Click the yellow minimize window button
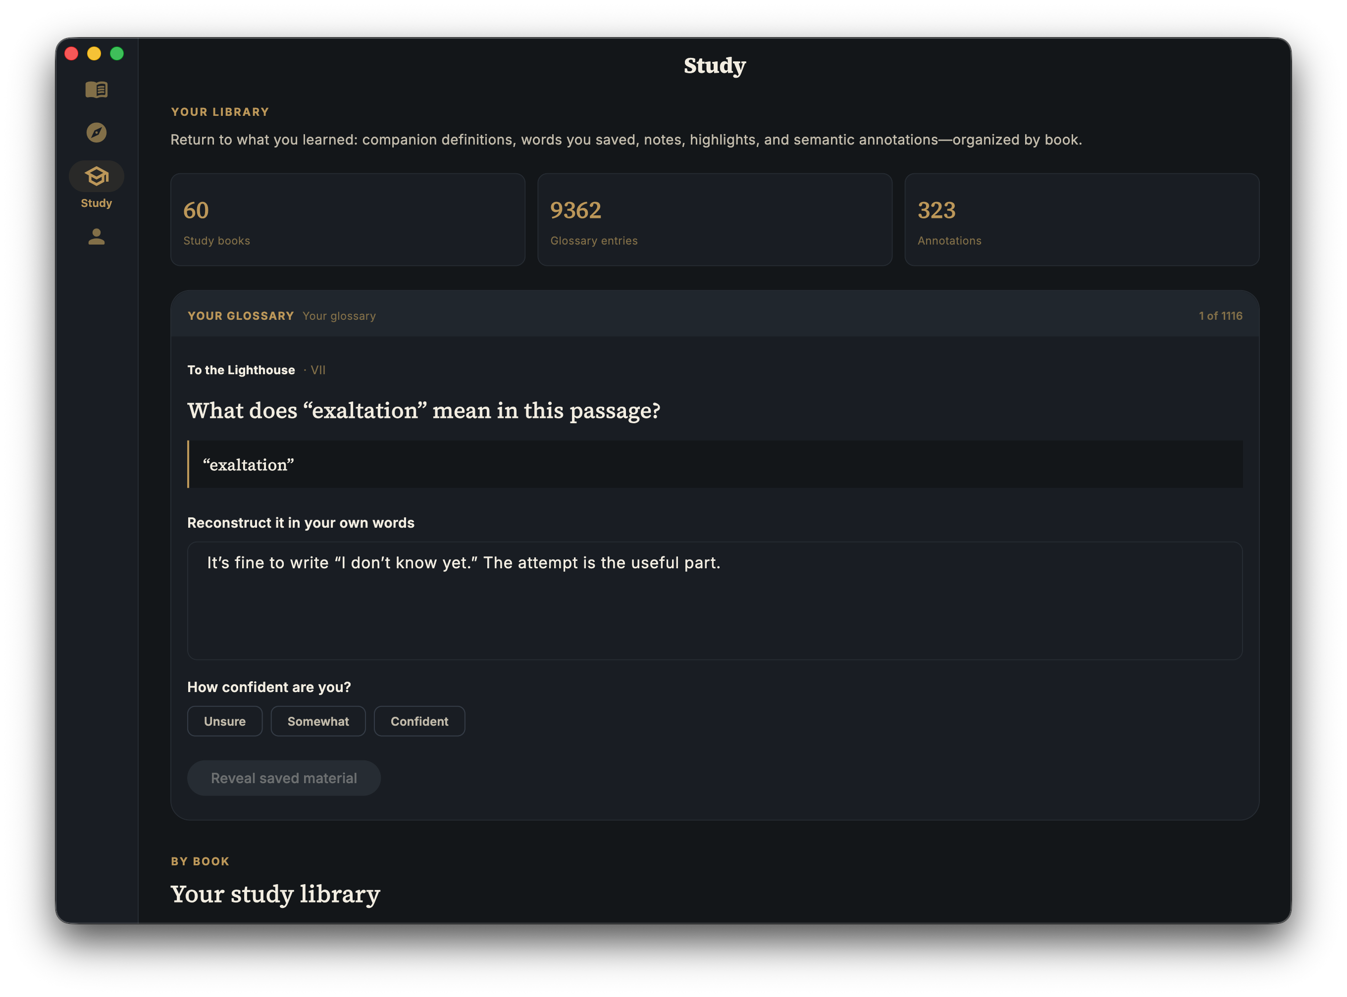1347x997 pixels. click(x=94, y=54)
